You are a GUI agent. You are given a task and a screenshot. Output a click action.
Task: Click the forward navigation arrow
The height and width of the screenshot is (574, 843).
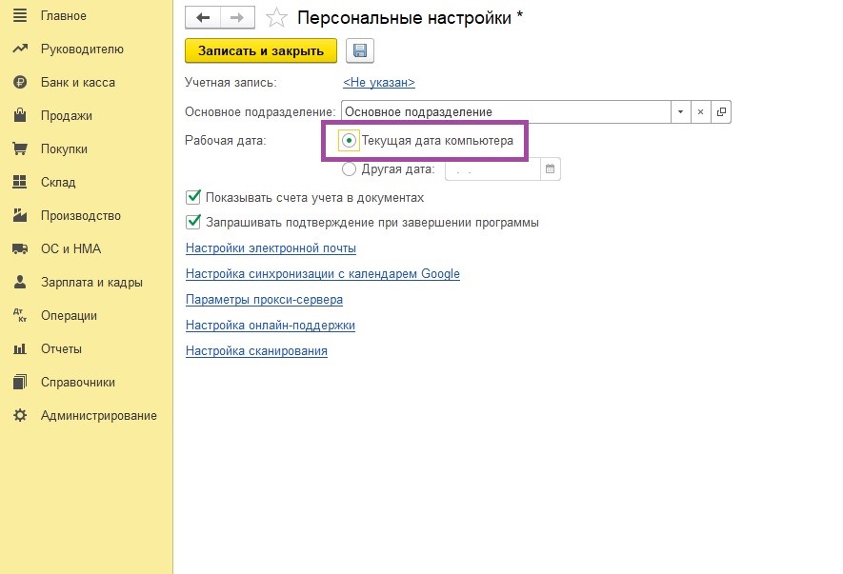(x=237, y=17)
